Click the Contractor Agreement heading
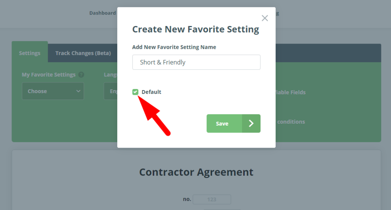This screenshot has height=210, width=391. click(x=196, y=172)
